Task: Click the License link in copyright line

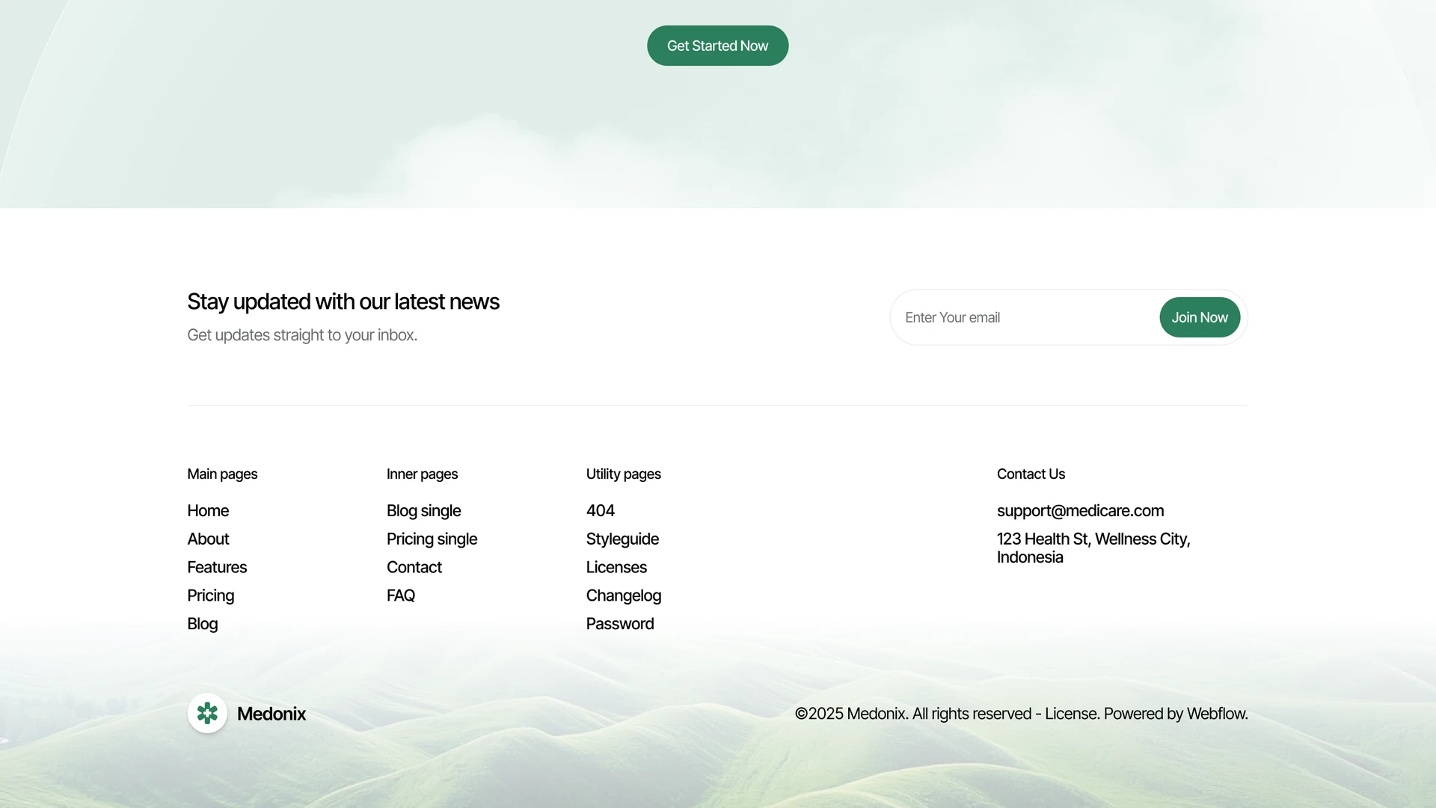Action: (x=1070, y=714)
